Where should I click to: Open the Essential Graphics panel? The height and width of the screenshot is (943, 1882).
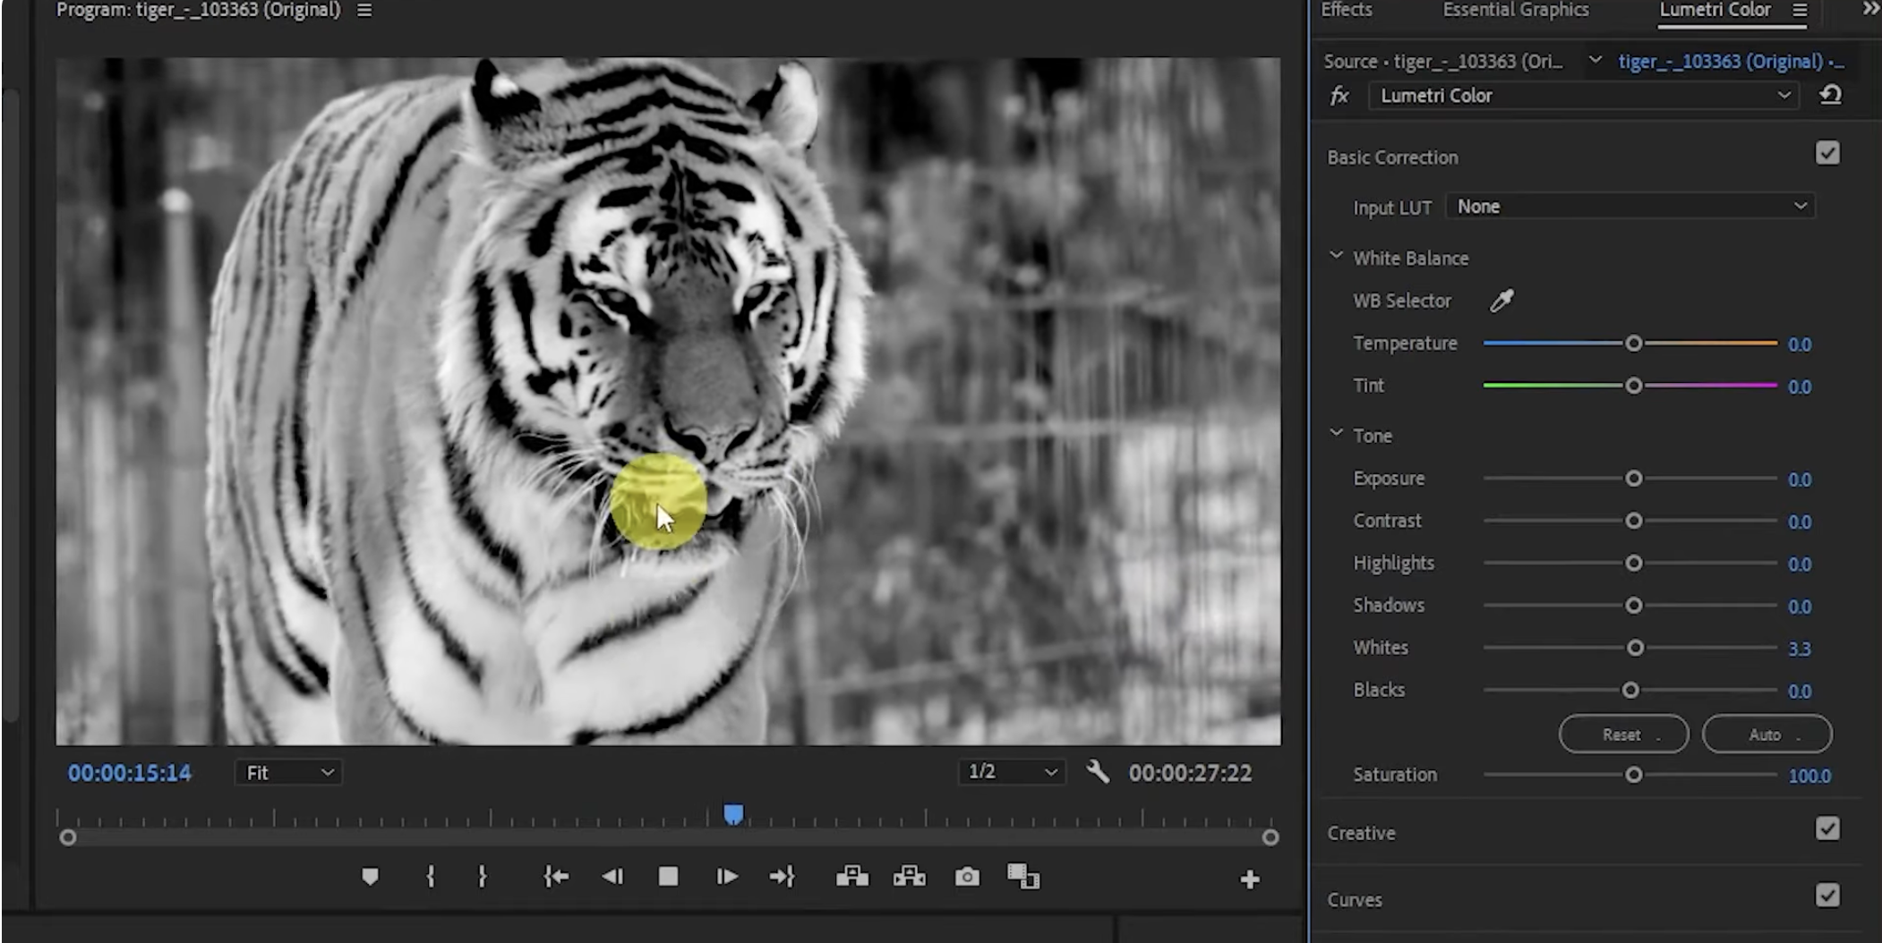click(x=1515, y=10)
